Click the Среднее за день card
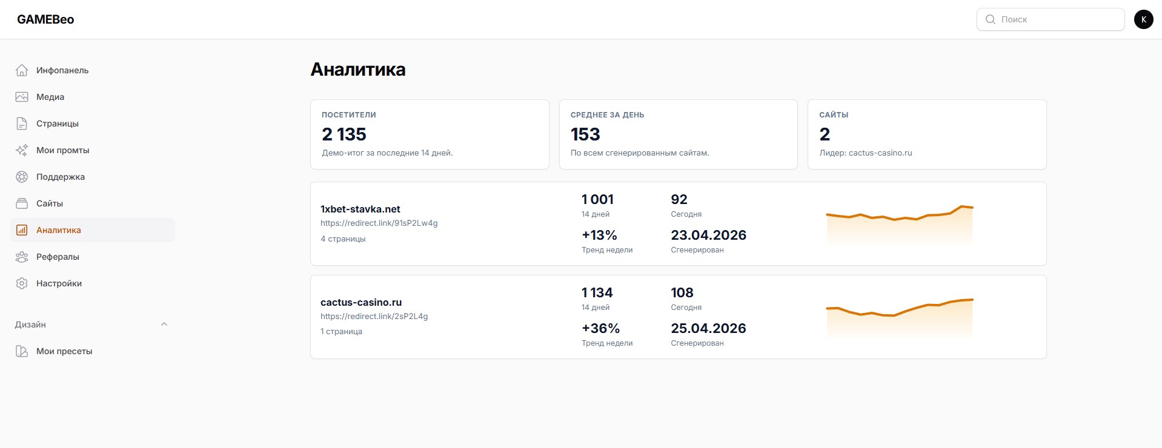Screen dimensions: 1162x448 pyautogui.click(x=678, y=134)
